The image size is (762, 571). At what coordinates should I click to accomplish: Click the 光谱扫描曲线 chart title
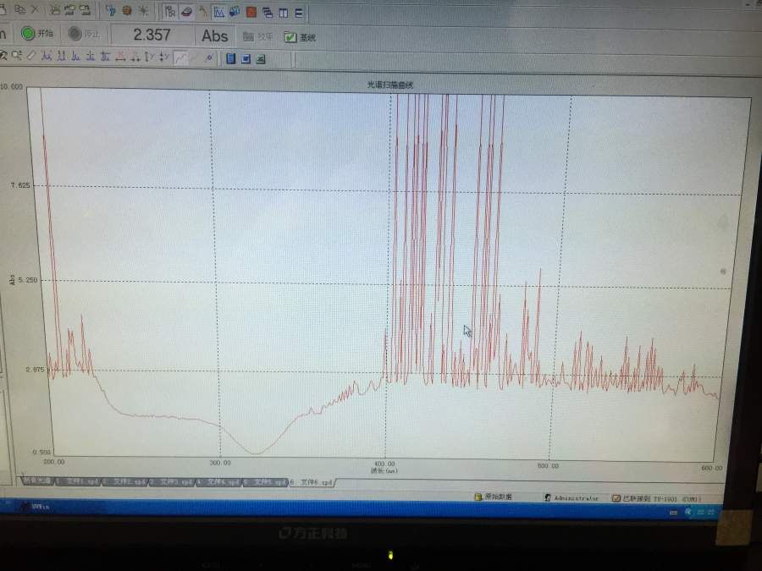[x=389, y=85]
